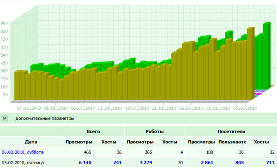Click the 26.01.2010 axis label
The width and height of the screenshot is (277, 167).
[191, 108]
